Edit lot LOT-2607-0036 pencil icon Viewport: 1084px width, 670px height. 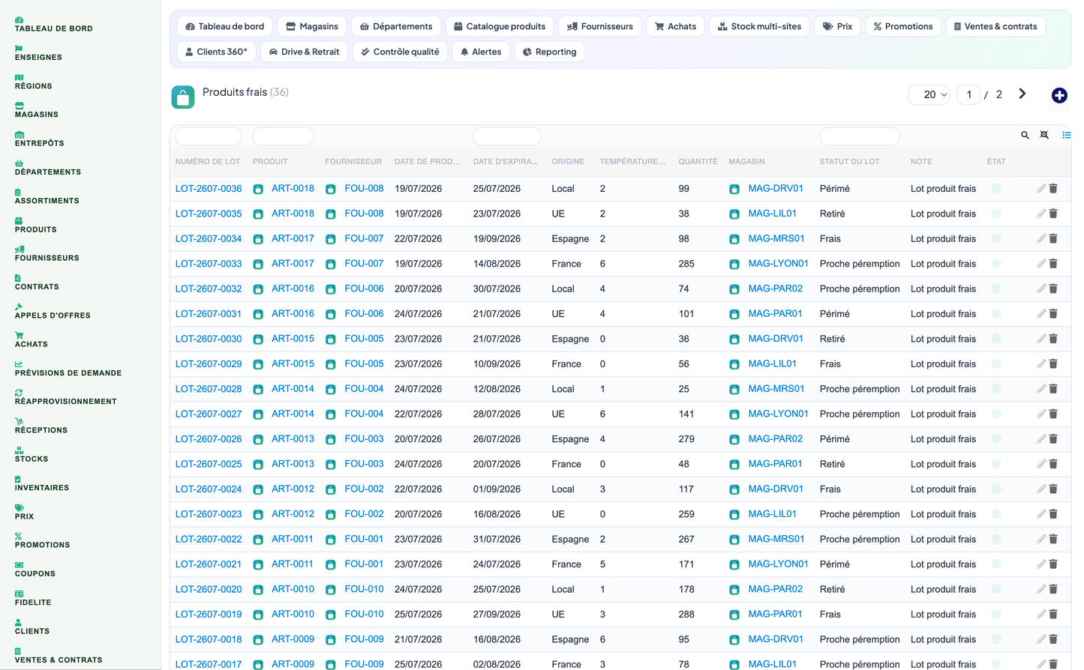[1041, 189]
